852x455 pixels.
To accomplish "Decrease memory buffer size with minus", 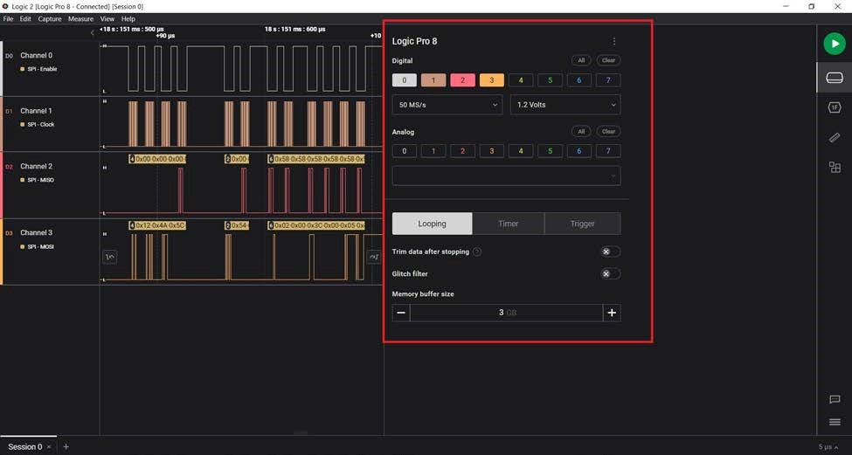I will (x=401, y=313).
